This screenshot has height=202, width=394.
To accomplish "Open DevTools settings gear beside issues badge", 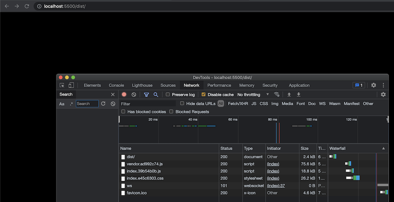I will tap(374, 85).
